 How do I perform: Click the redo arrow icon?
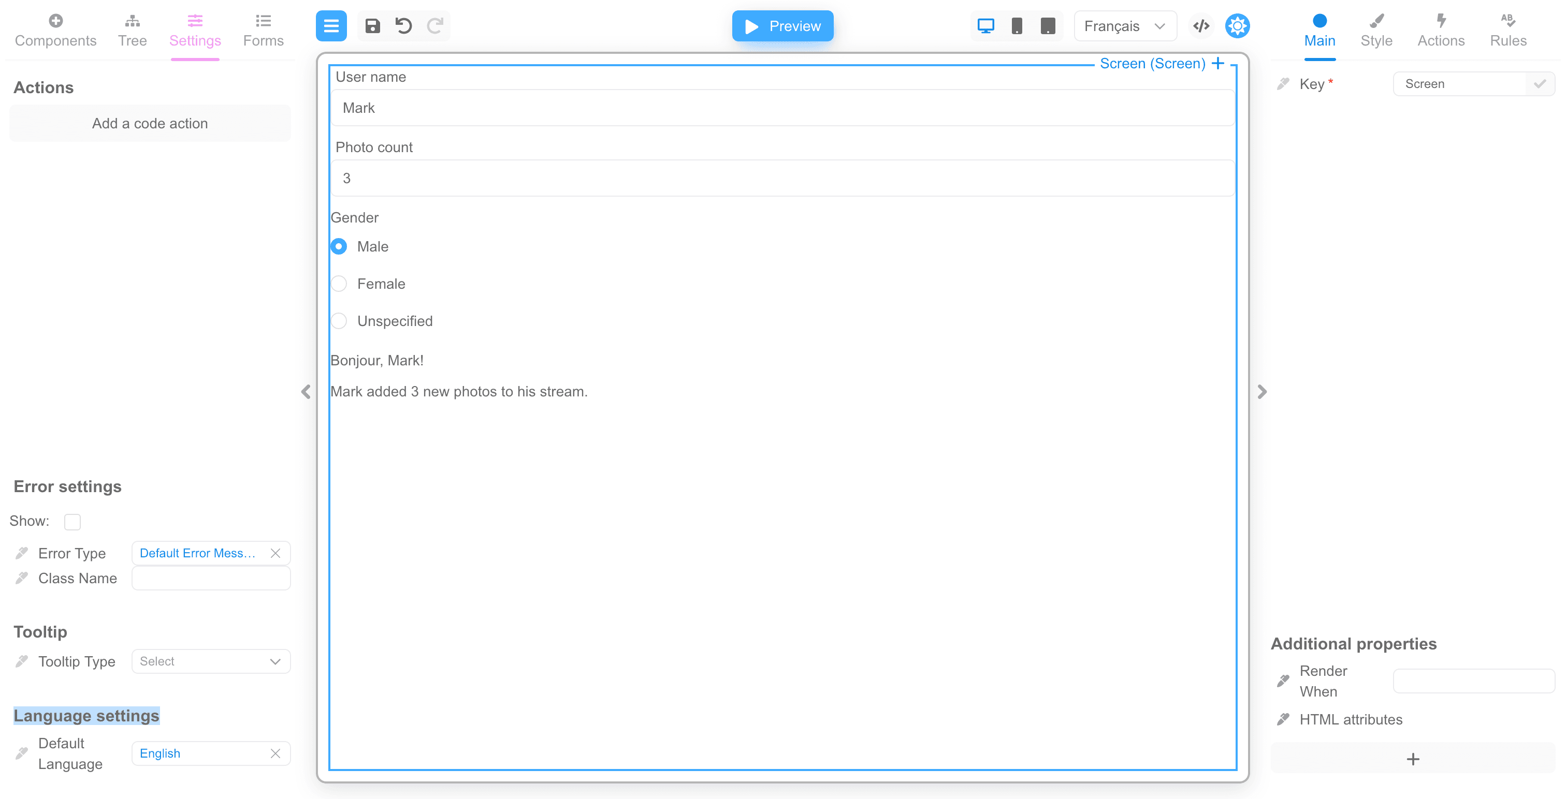point(434,26)
